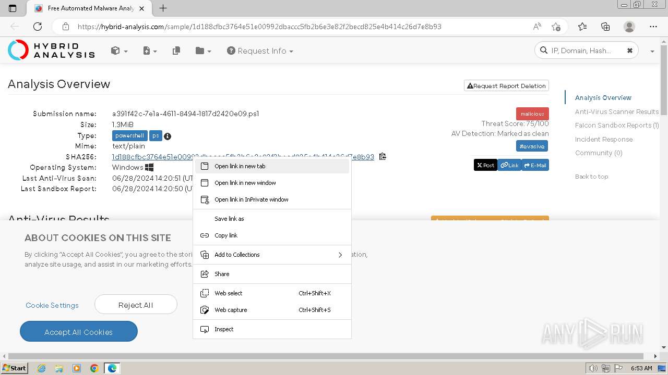Click the #evasive tag

point(532,146)
